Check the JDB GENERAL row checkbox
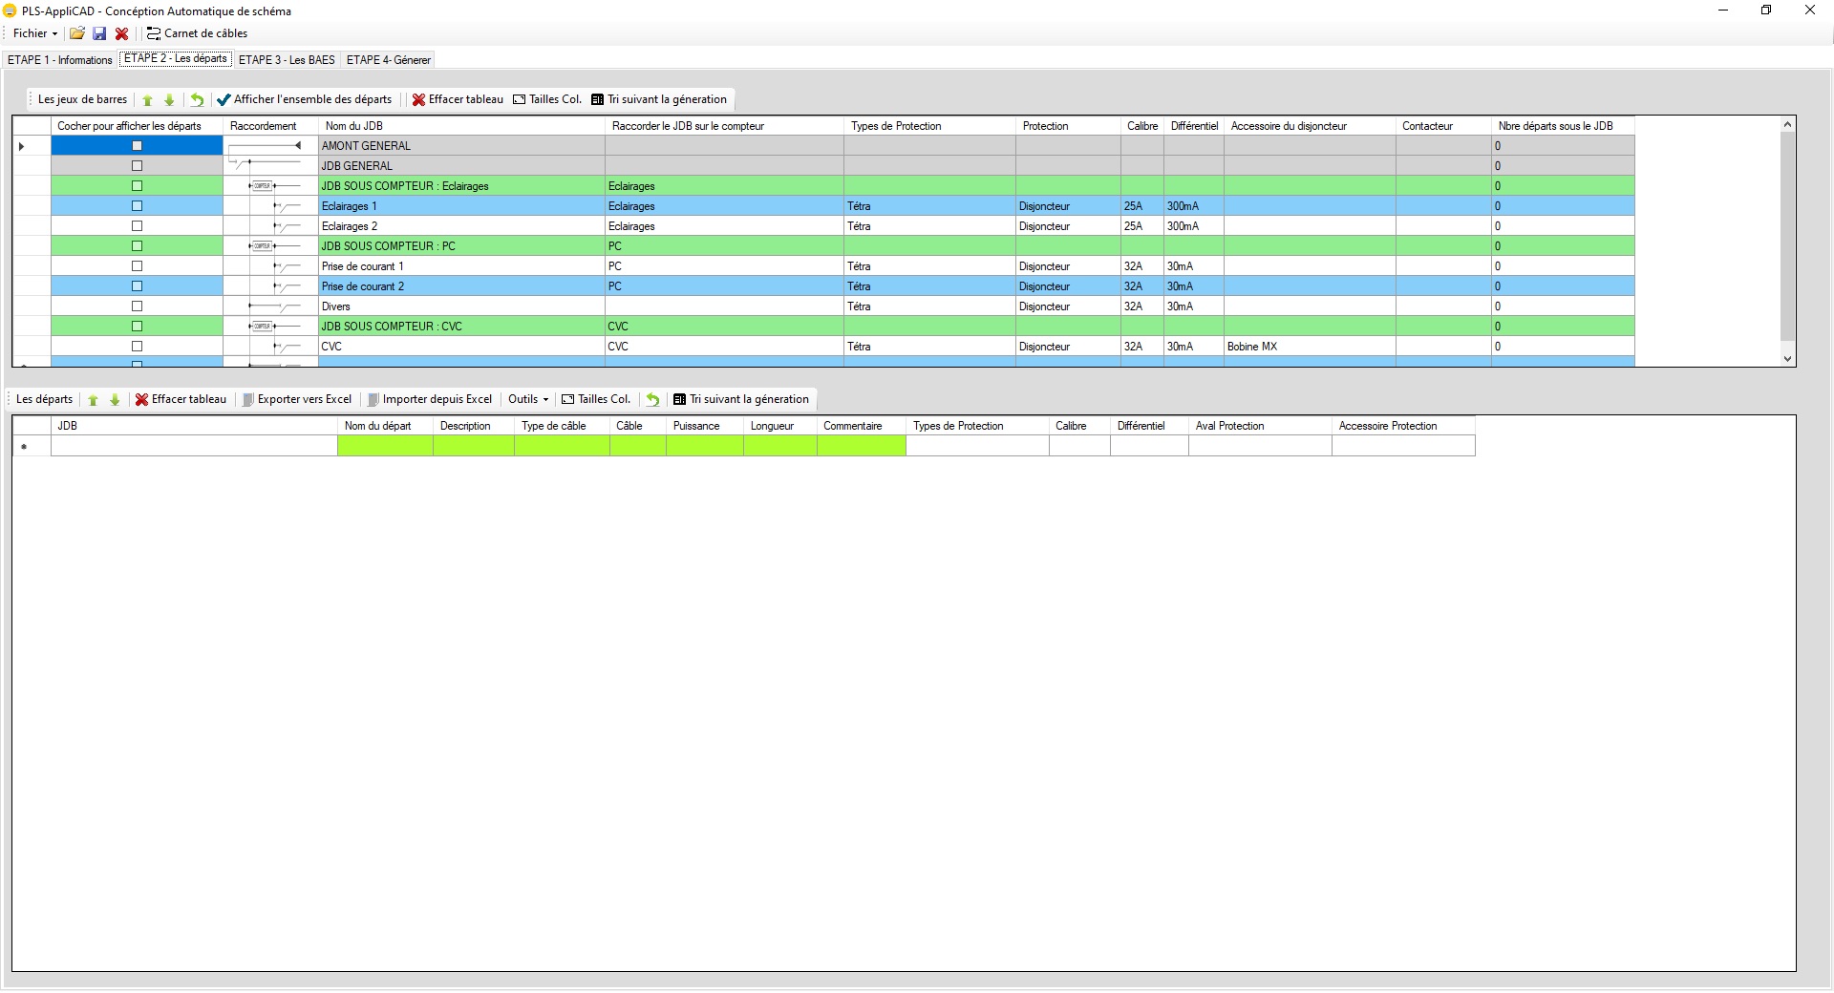 [x=137, y=166]
